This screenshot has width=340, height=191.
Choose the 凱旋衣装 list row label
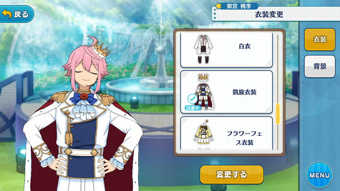(x=244, y=92)
